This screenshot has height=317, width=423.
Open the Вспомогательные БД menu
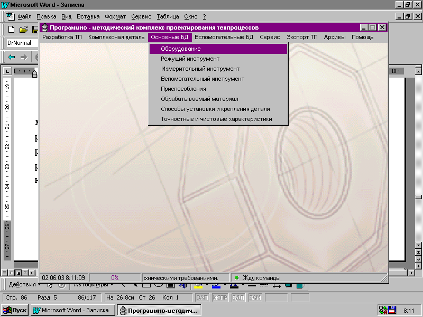tap(224, 37)
